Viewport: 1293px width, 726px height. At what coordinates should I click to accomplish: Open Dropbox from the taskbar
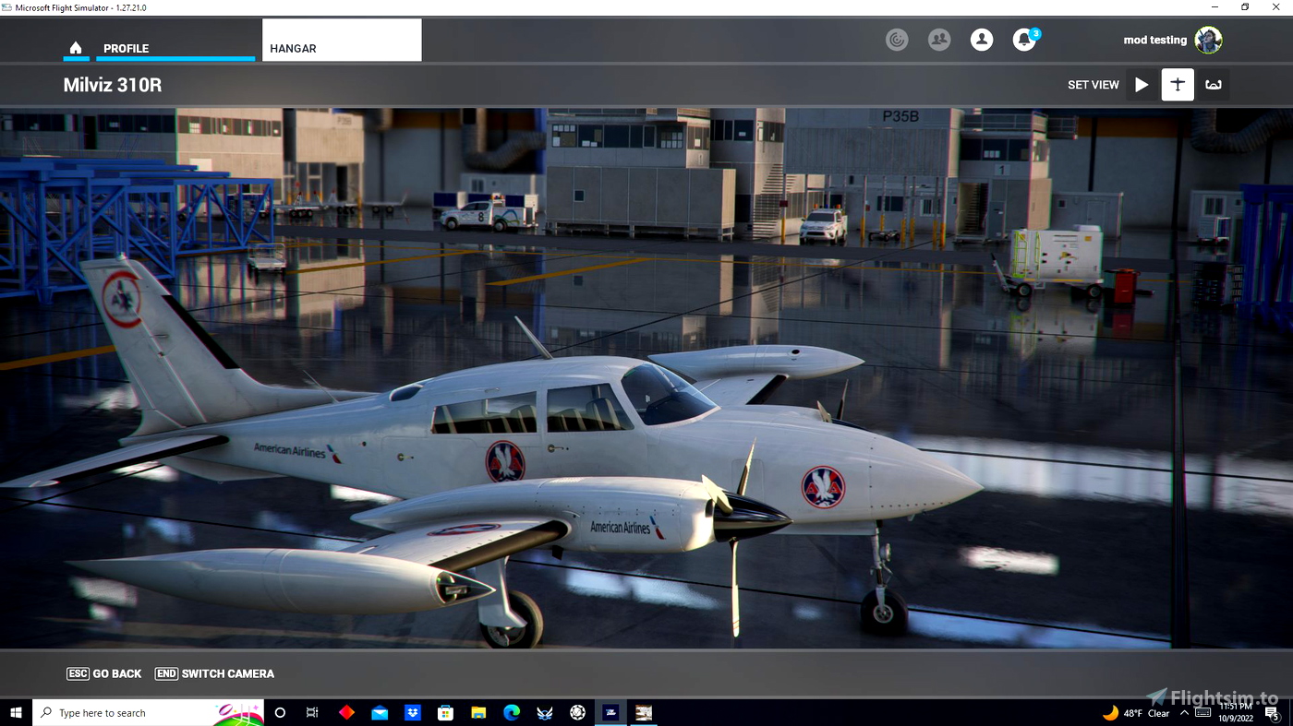pos(413,712)
